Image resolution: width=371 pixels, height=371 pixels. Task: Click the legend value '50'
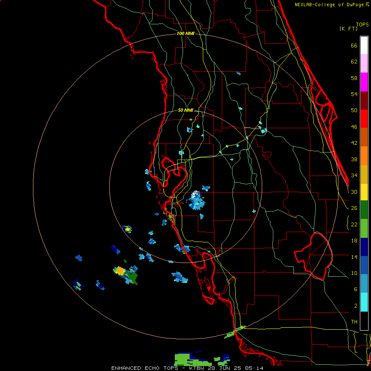[354, 110]
